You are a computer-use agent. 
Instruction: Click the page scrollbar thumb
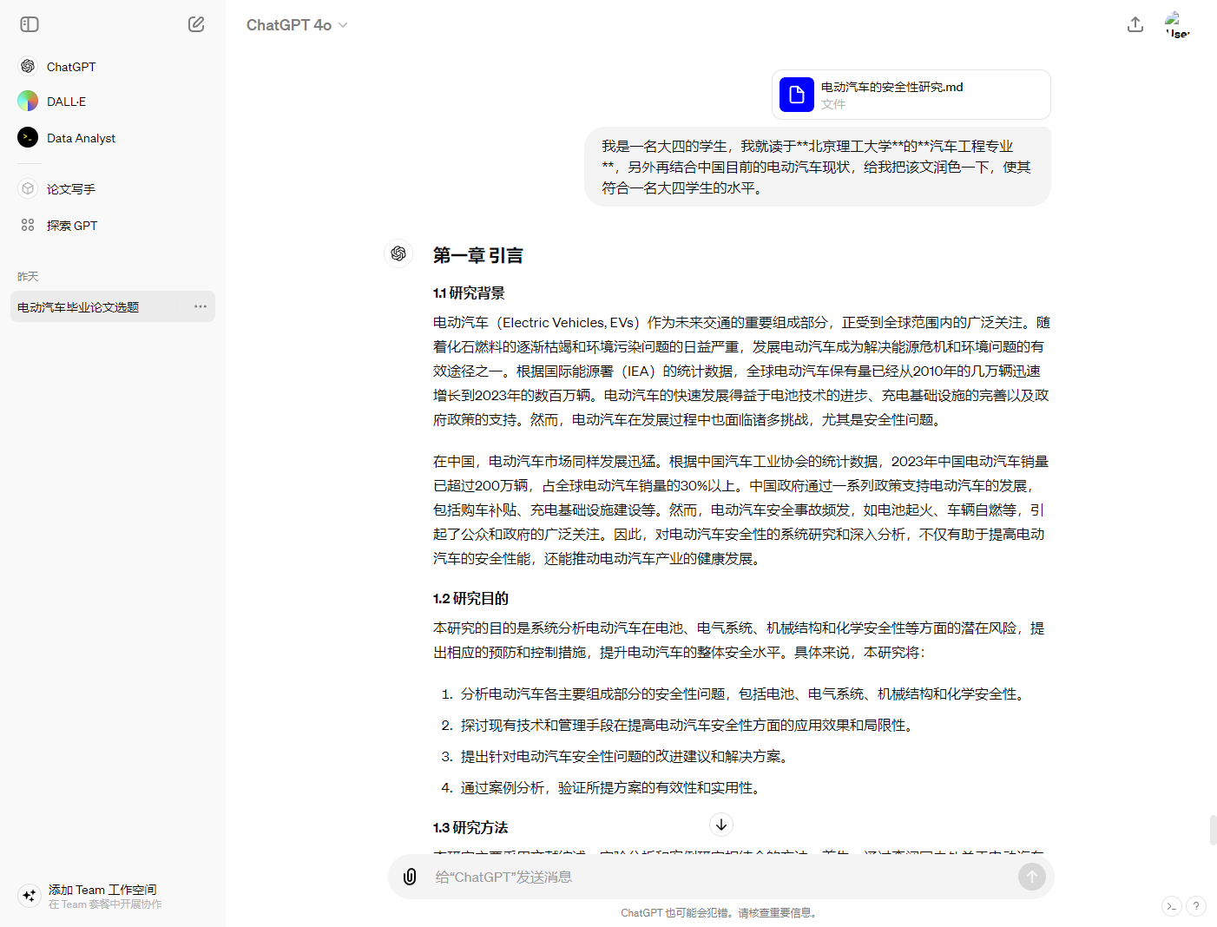click(x=1213, y=830)
